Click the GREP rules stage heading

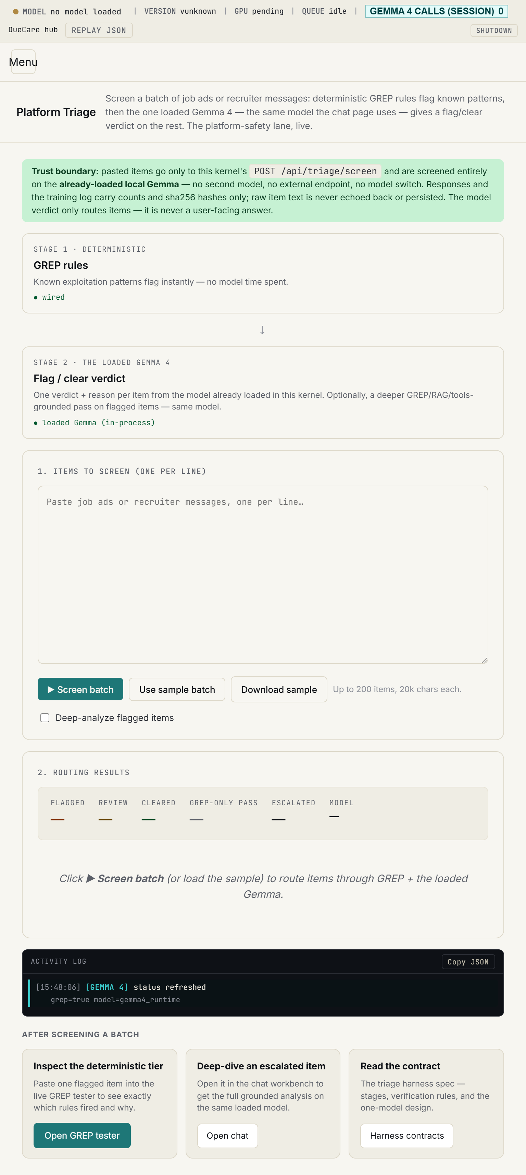pyautogui.click(x=61, y=265)
